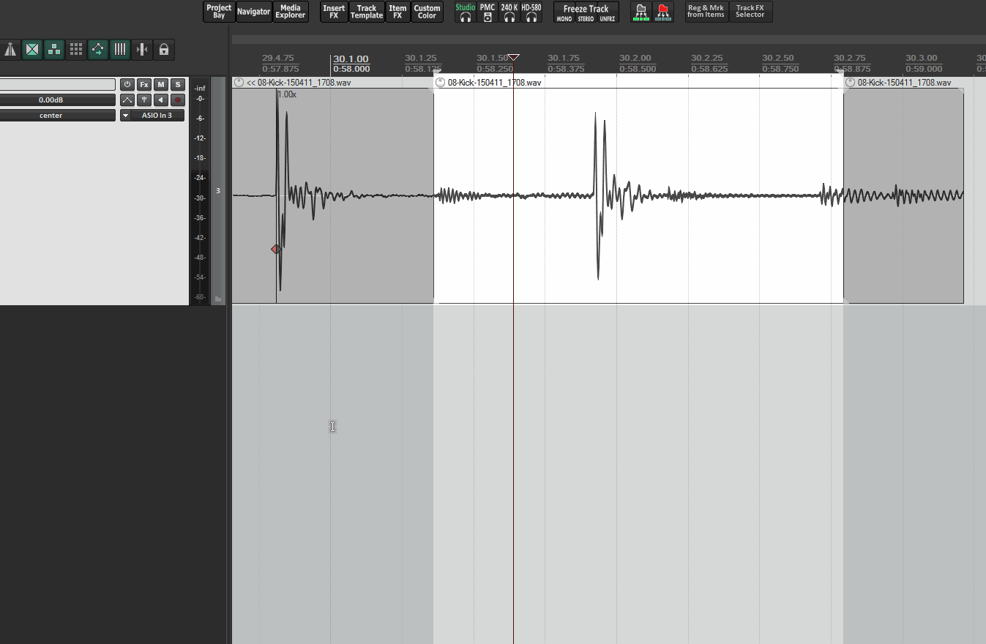The width and height of the screenshot is (986, 644).
Task: Click the track 3 VU meter
Action: click(x=200, y=192)
